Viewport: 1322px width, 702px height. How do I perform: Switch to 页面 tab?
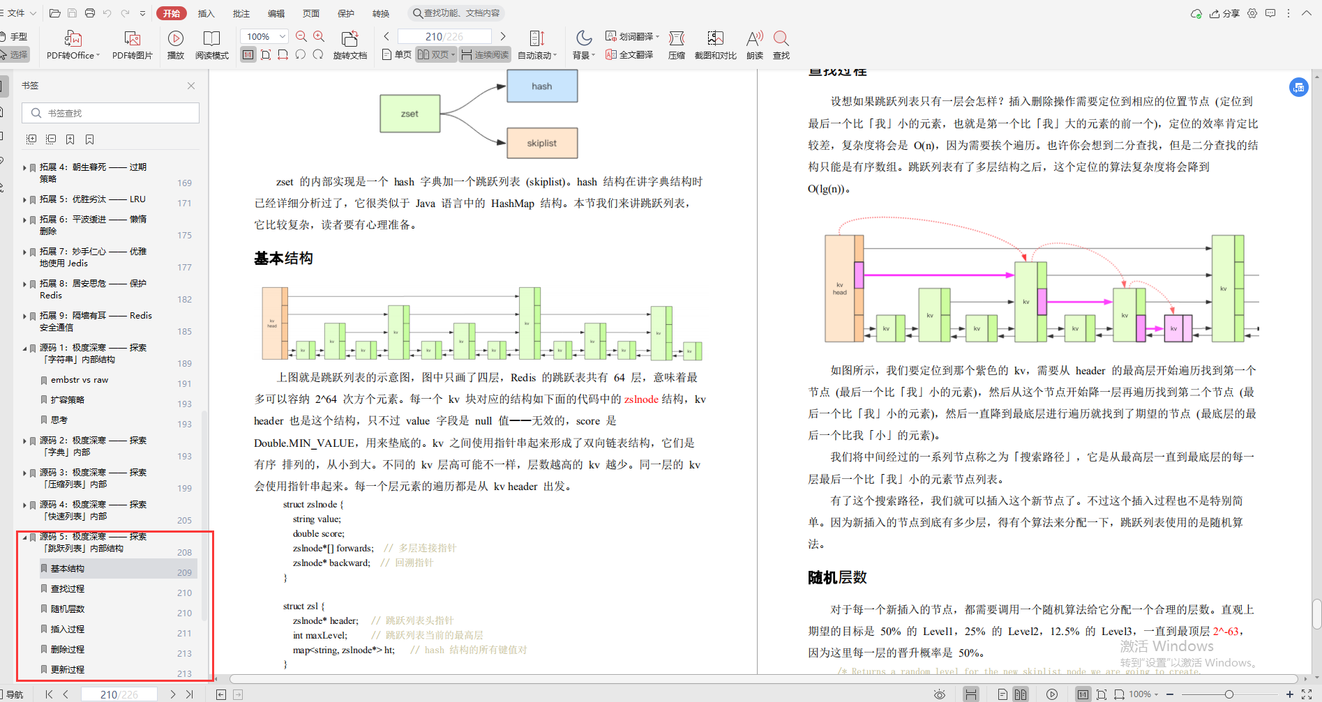tap(311, 13)
